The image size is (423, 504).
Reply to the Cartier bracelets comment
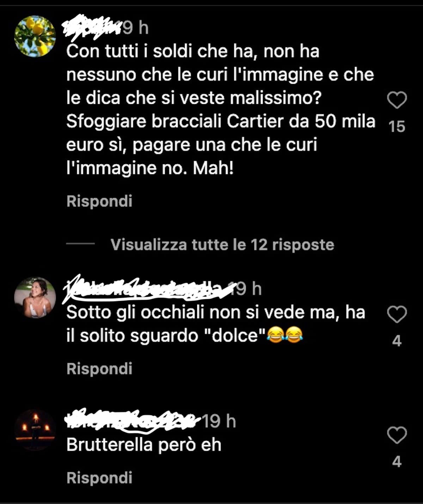99,201
